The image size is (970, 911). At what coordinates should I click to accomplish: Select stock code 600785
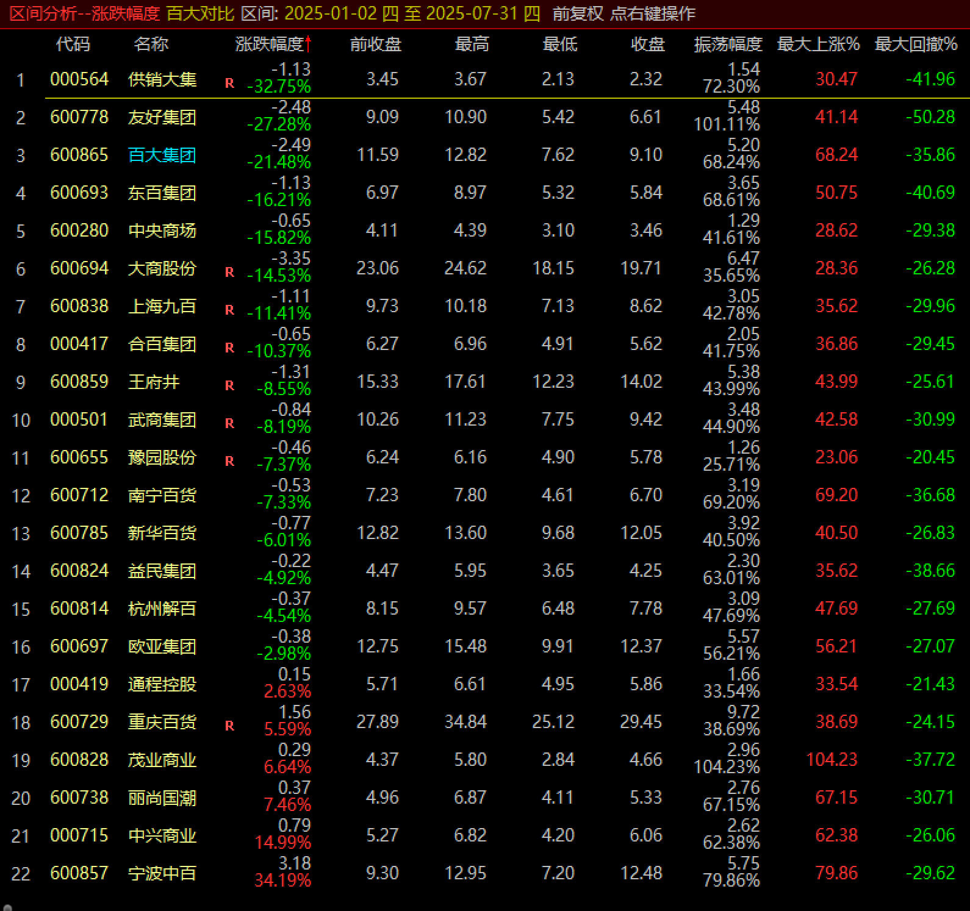[x=79, y=533]
